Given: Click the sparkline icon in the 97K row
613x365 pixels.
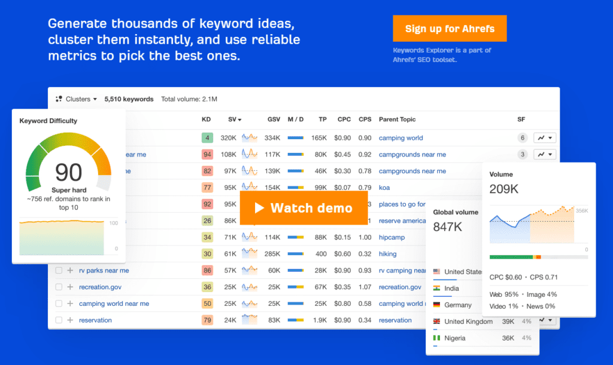Looking at the screenshot, I should coord(250,171).
